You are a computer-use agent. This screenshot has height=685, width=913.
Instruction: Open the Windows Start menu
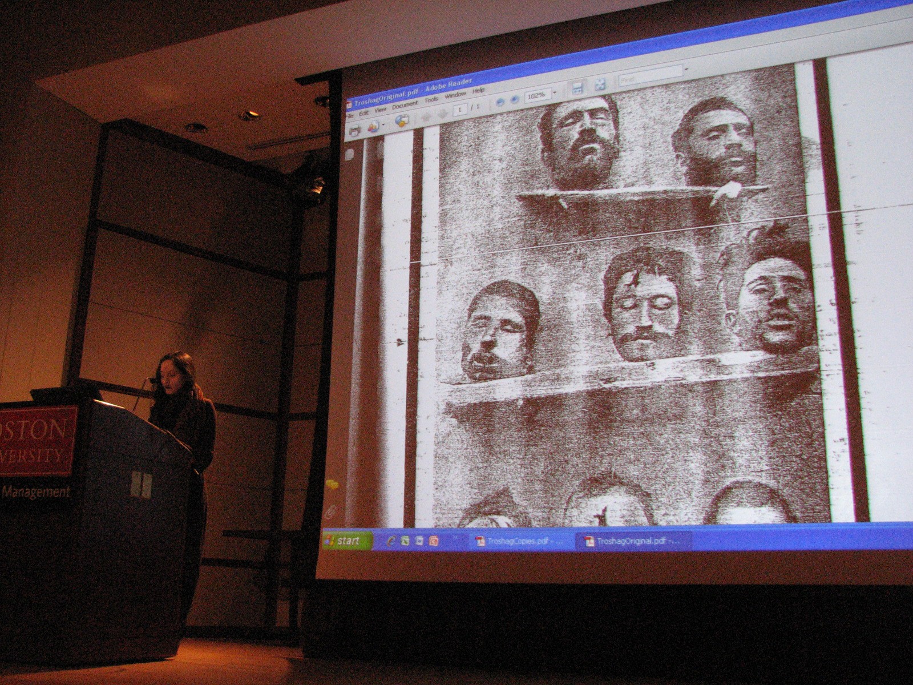[x=347, y=541]
